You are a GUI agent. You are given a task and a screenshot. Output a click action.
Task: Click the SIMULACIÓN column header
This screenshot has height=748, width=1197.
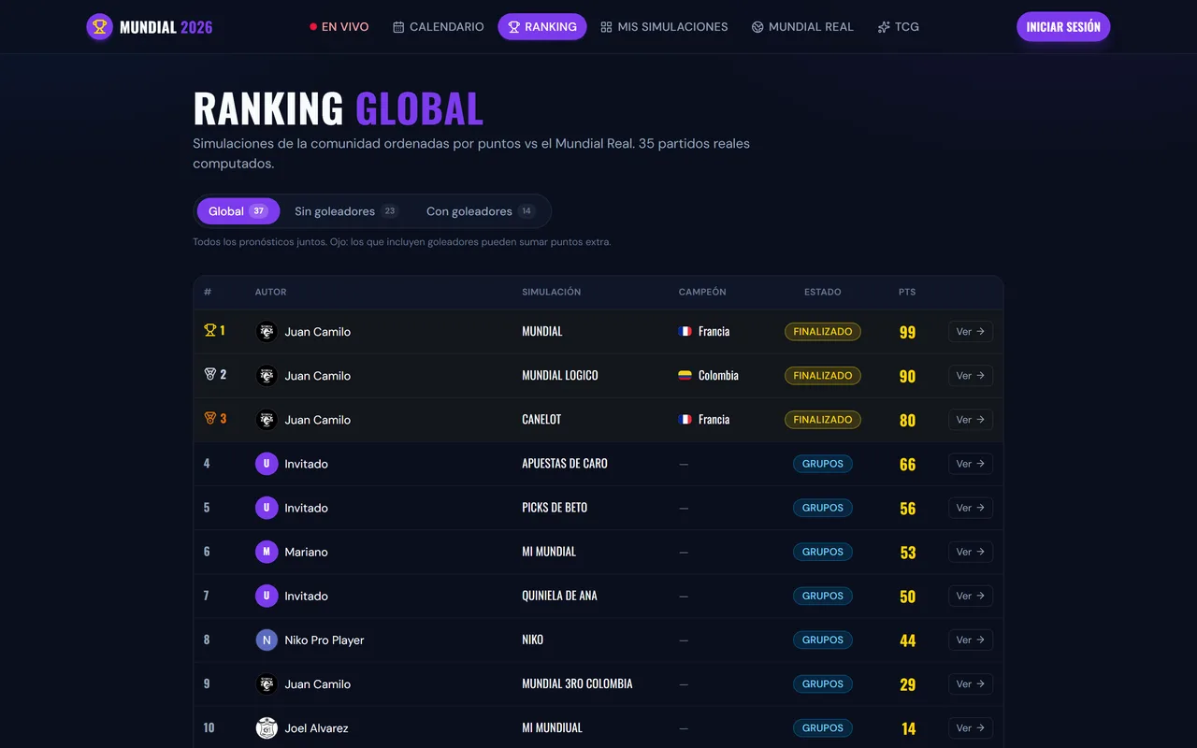click(x=552, y=292)
